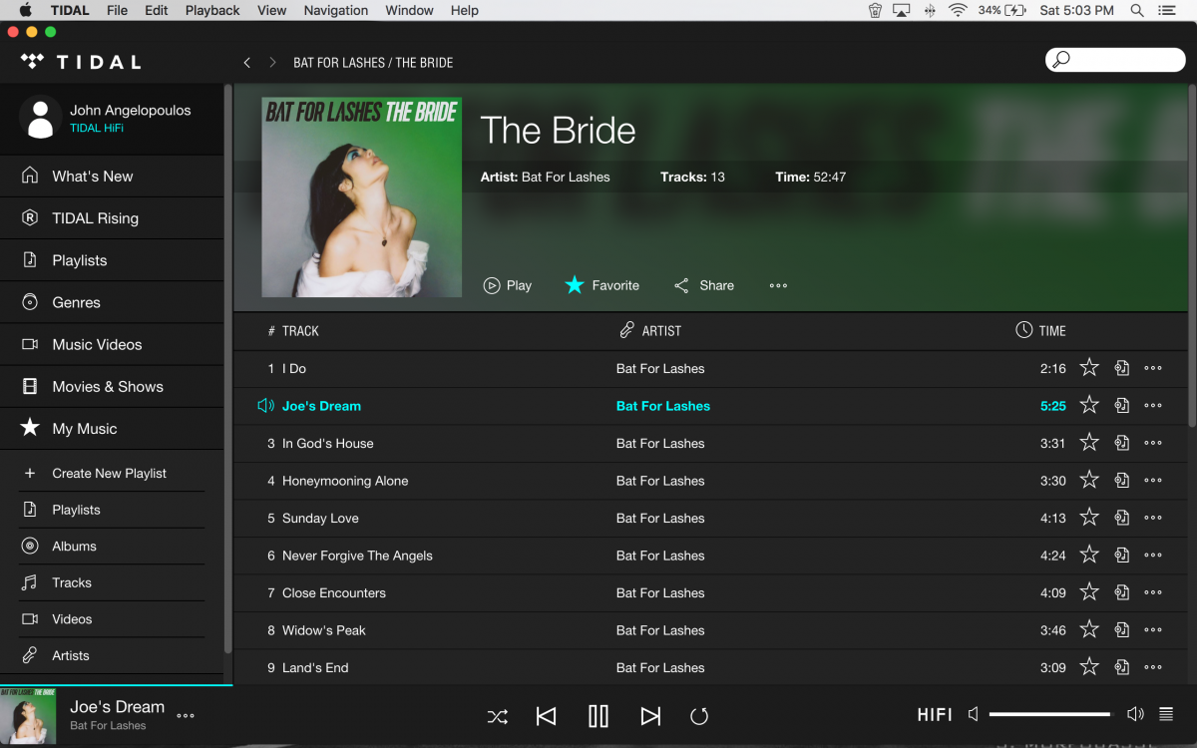The width and height of the screenshot is (1197, 748).
Task: Open the View menu
Action: (x=272, y=10)
